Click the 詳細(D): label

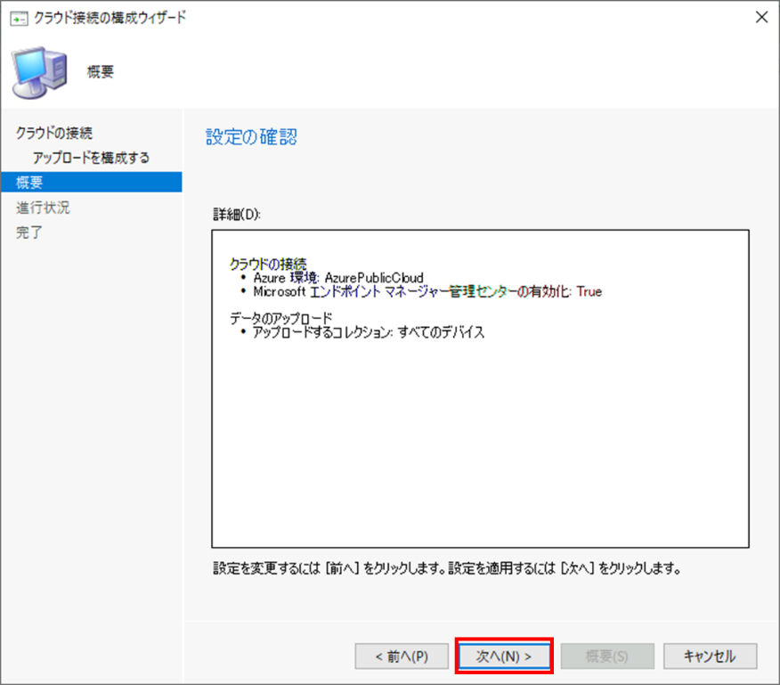[x=237, y=215]
